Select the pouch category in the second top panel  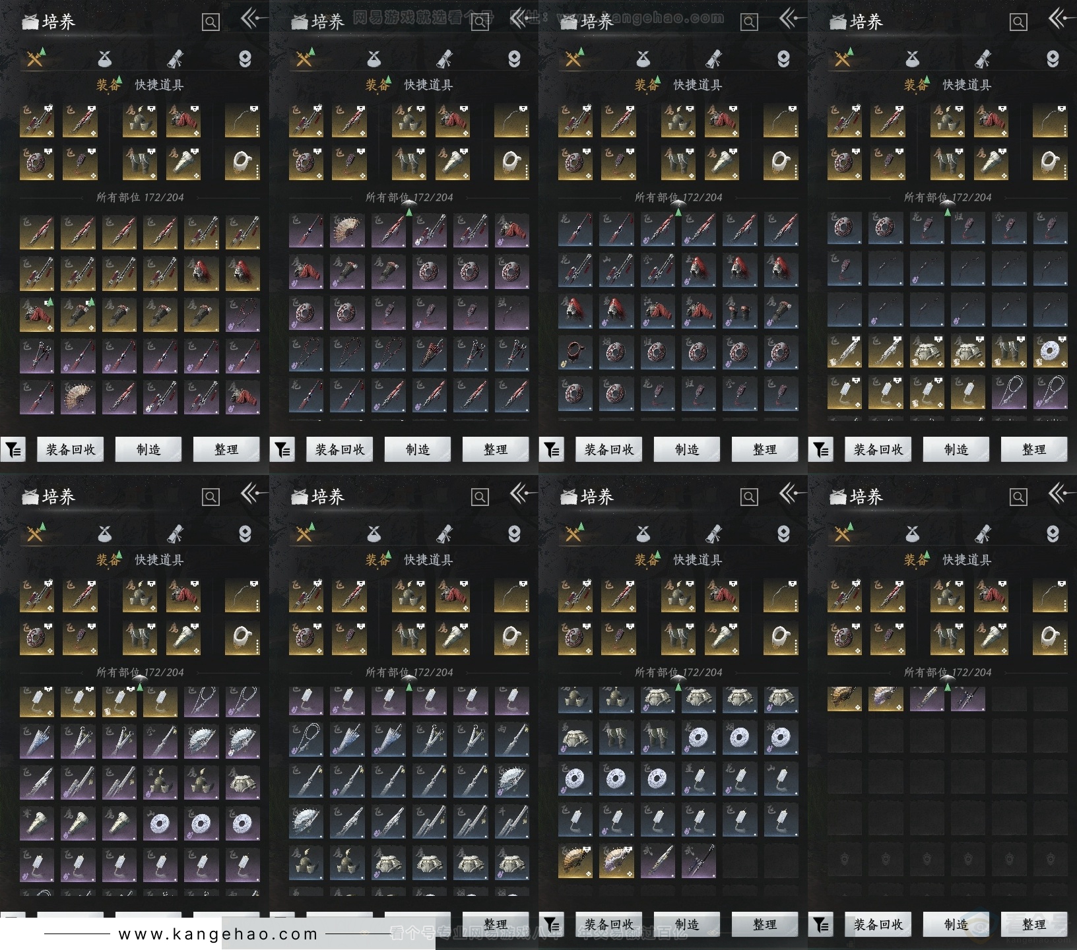pos(374,59)
